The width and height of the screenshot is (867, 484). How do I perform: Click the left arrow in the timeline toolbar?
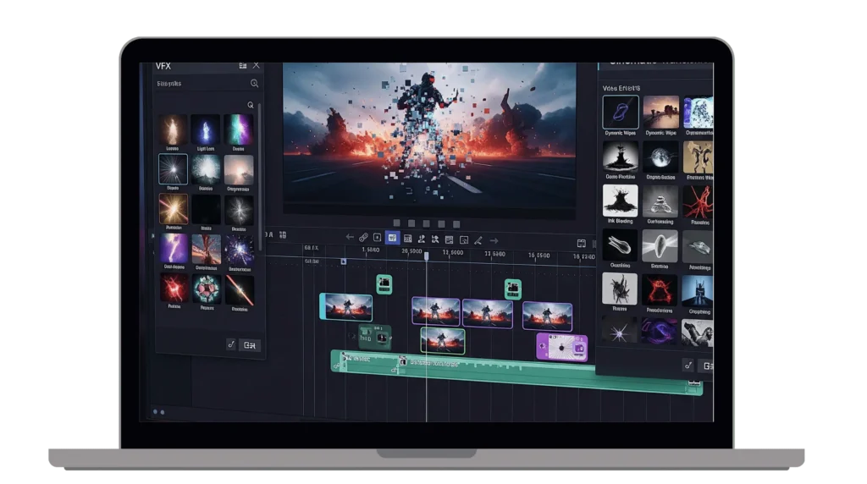tap(349, 238)
